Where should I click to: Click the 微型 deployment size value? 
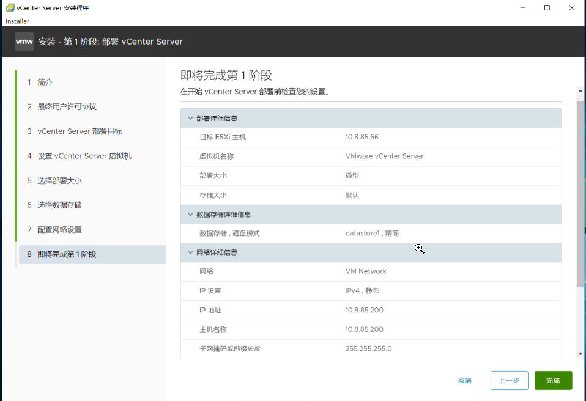pyautogui.click(x=352, y=175)
